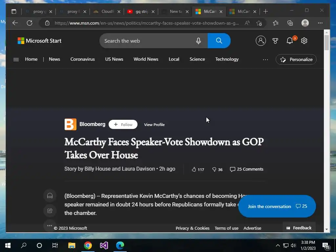This screenshot has width=336, height=252.
Task: Click the Feedback button
Action: (x=299, y=228)
